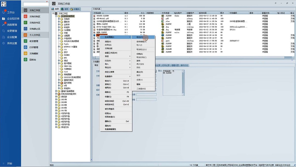The height and width of the screenshot is (167, 296).
Task: Select the 其他文件 tree folder
Action: click(x=65, y=127)
